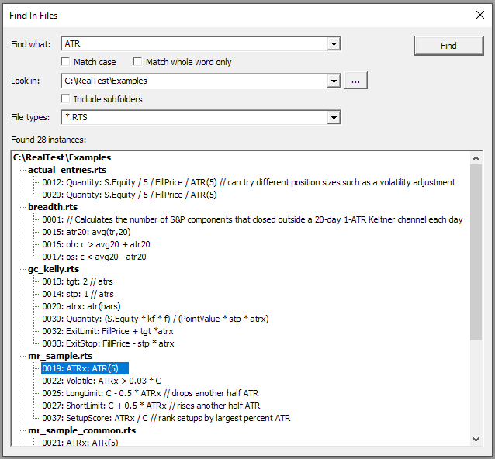Select the actual_entries.rts file node
495x459 pixels.
coord(67,170)
